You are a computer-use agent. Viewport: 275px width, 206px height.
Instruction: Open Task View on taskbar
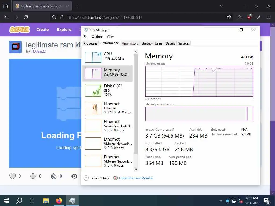32,201
